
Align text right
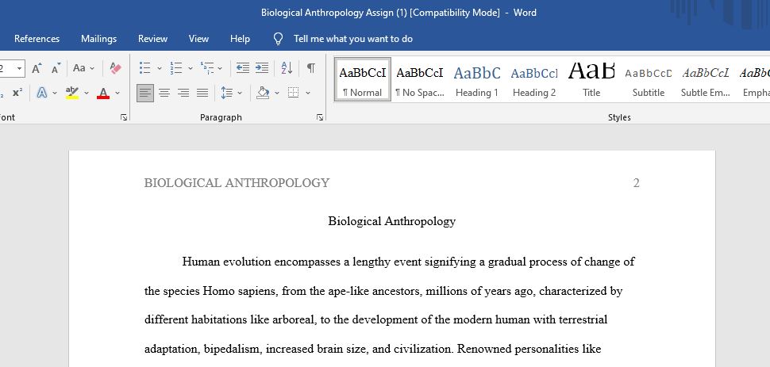pyautogui.click(x=183, y=92)
